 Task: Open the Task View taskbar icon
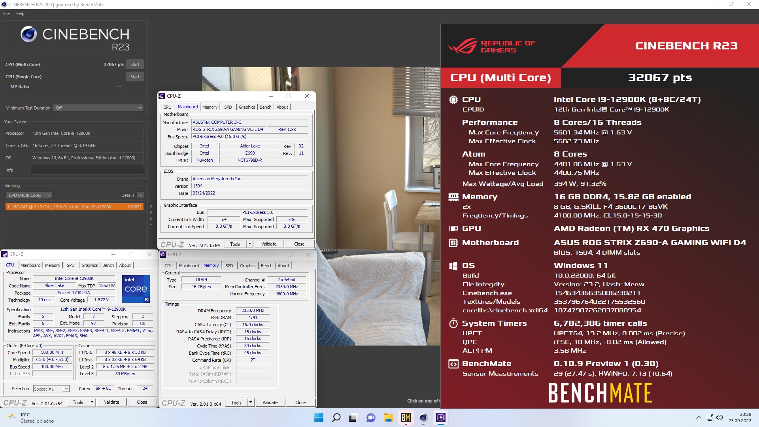[353, 418]
